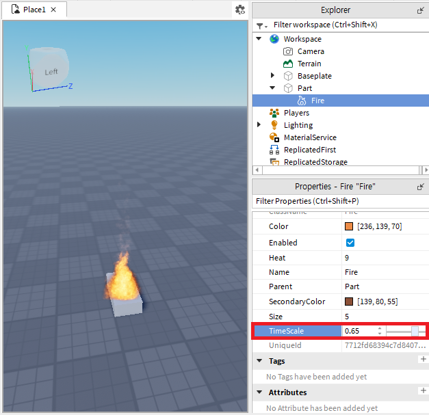Click the ReplicatedStorage icon
The width and height of the screenshot is (429, 415).
click(x=274, y=162)
